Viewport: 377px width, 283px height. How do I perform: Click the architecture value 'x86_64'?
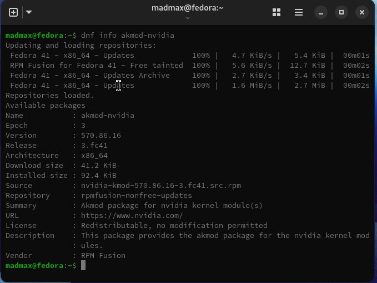click(x=94, y=155)
